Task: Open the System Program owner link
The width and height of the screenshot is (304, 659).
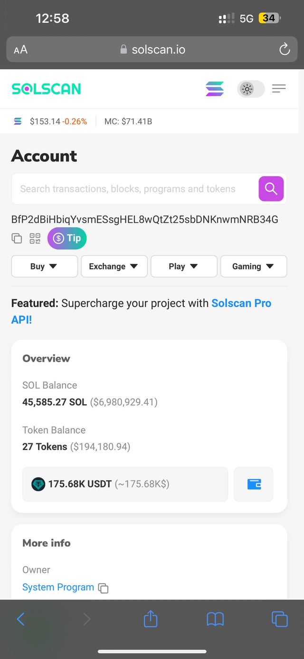Action: [x=58, y=588]
